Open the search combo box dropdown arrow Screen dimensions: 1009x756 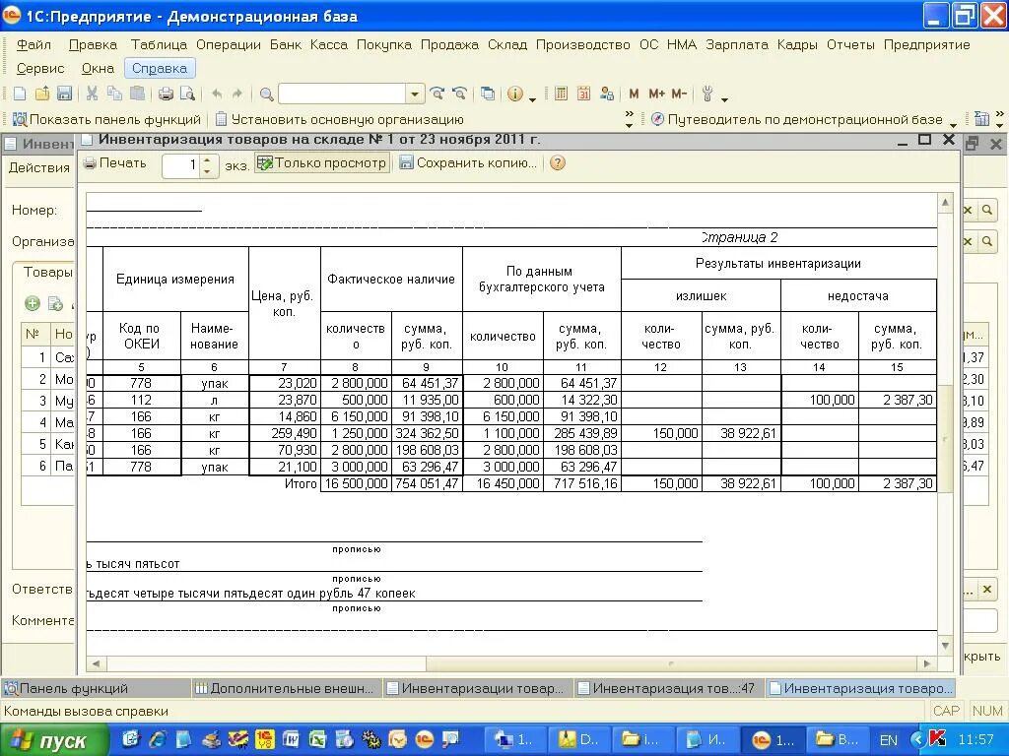coord(415,94)
